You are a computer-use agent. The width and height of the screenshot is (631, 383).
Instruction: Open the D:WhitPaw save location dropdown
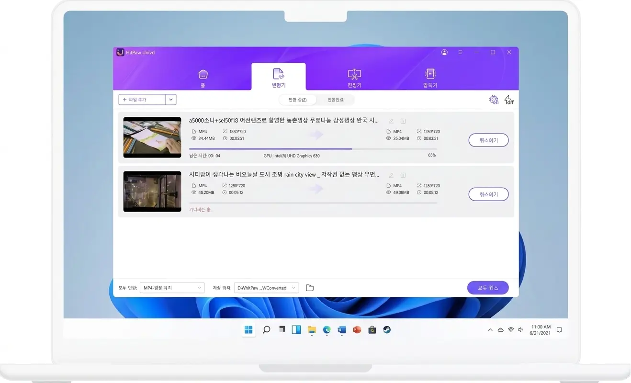pos(267,288)
